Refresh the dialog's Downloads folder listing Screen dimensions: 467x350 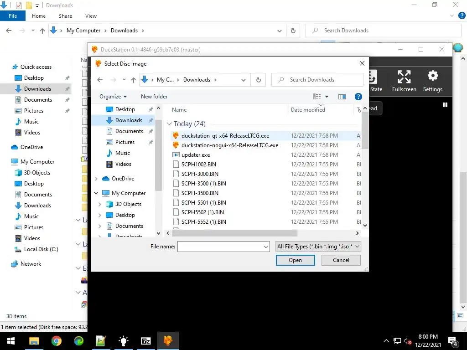pos(258,80)
